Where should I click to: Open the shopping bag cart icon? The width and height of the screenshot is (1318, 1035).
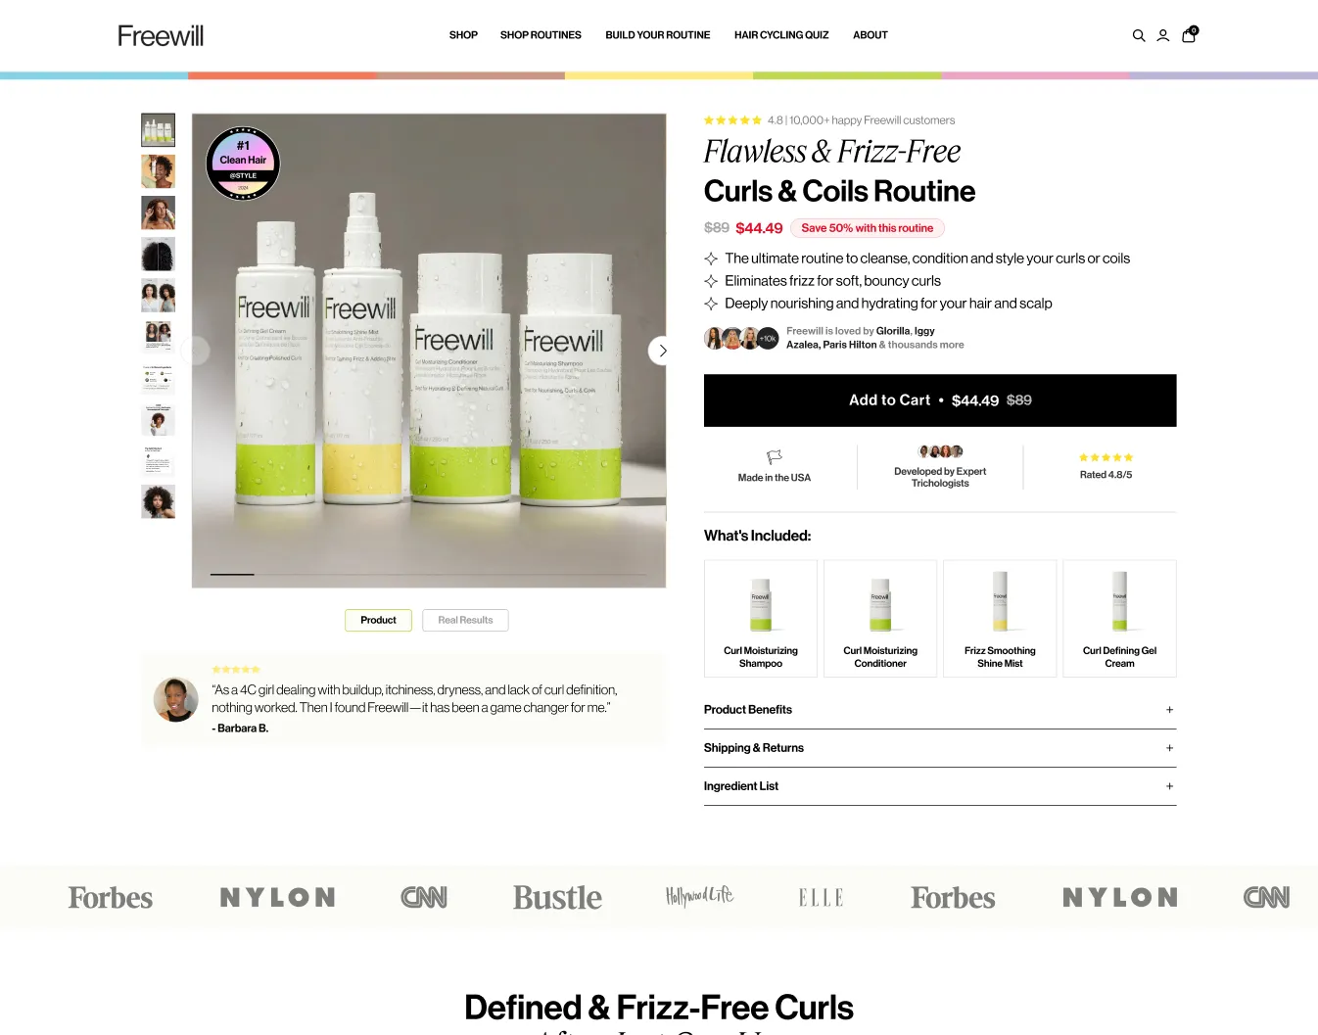tap(1189, 34)
